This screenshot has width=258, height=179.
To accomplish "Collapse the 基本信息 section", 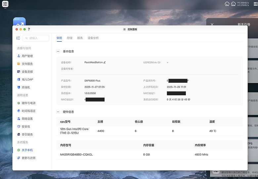I will click(58, 51).
